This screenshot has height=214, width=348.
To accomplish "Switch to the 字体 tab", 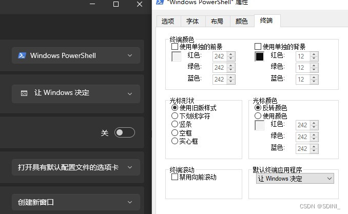I will (193, 22).
